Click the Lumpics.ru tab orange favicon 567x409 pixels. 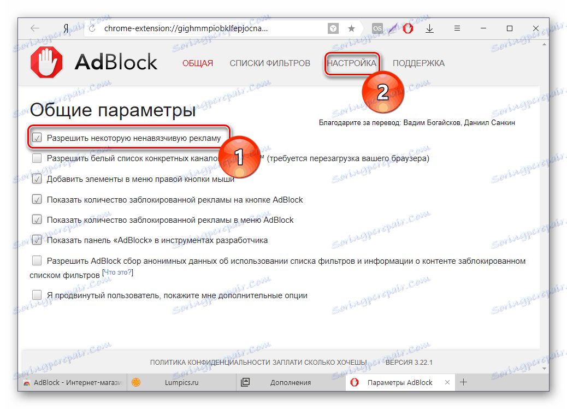136,382
